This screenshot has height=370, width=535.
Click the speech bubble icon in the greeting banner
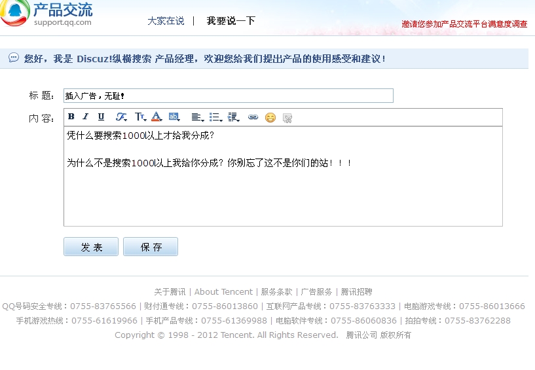tap(14, 58)
